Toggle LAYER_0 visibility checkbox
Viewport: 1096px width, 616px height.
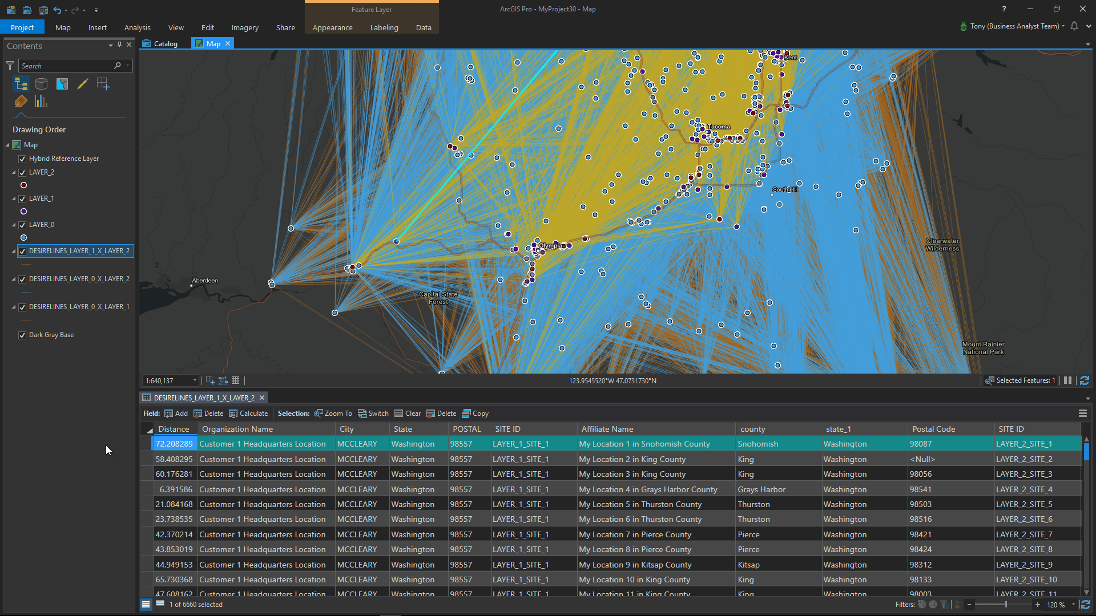tap(22, 225)
